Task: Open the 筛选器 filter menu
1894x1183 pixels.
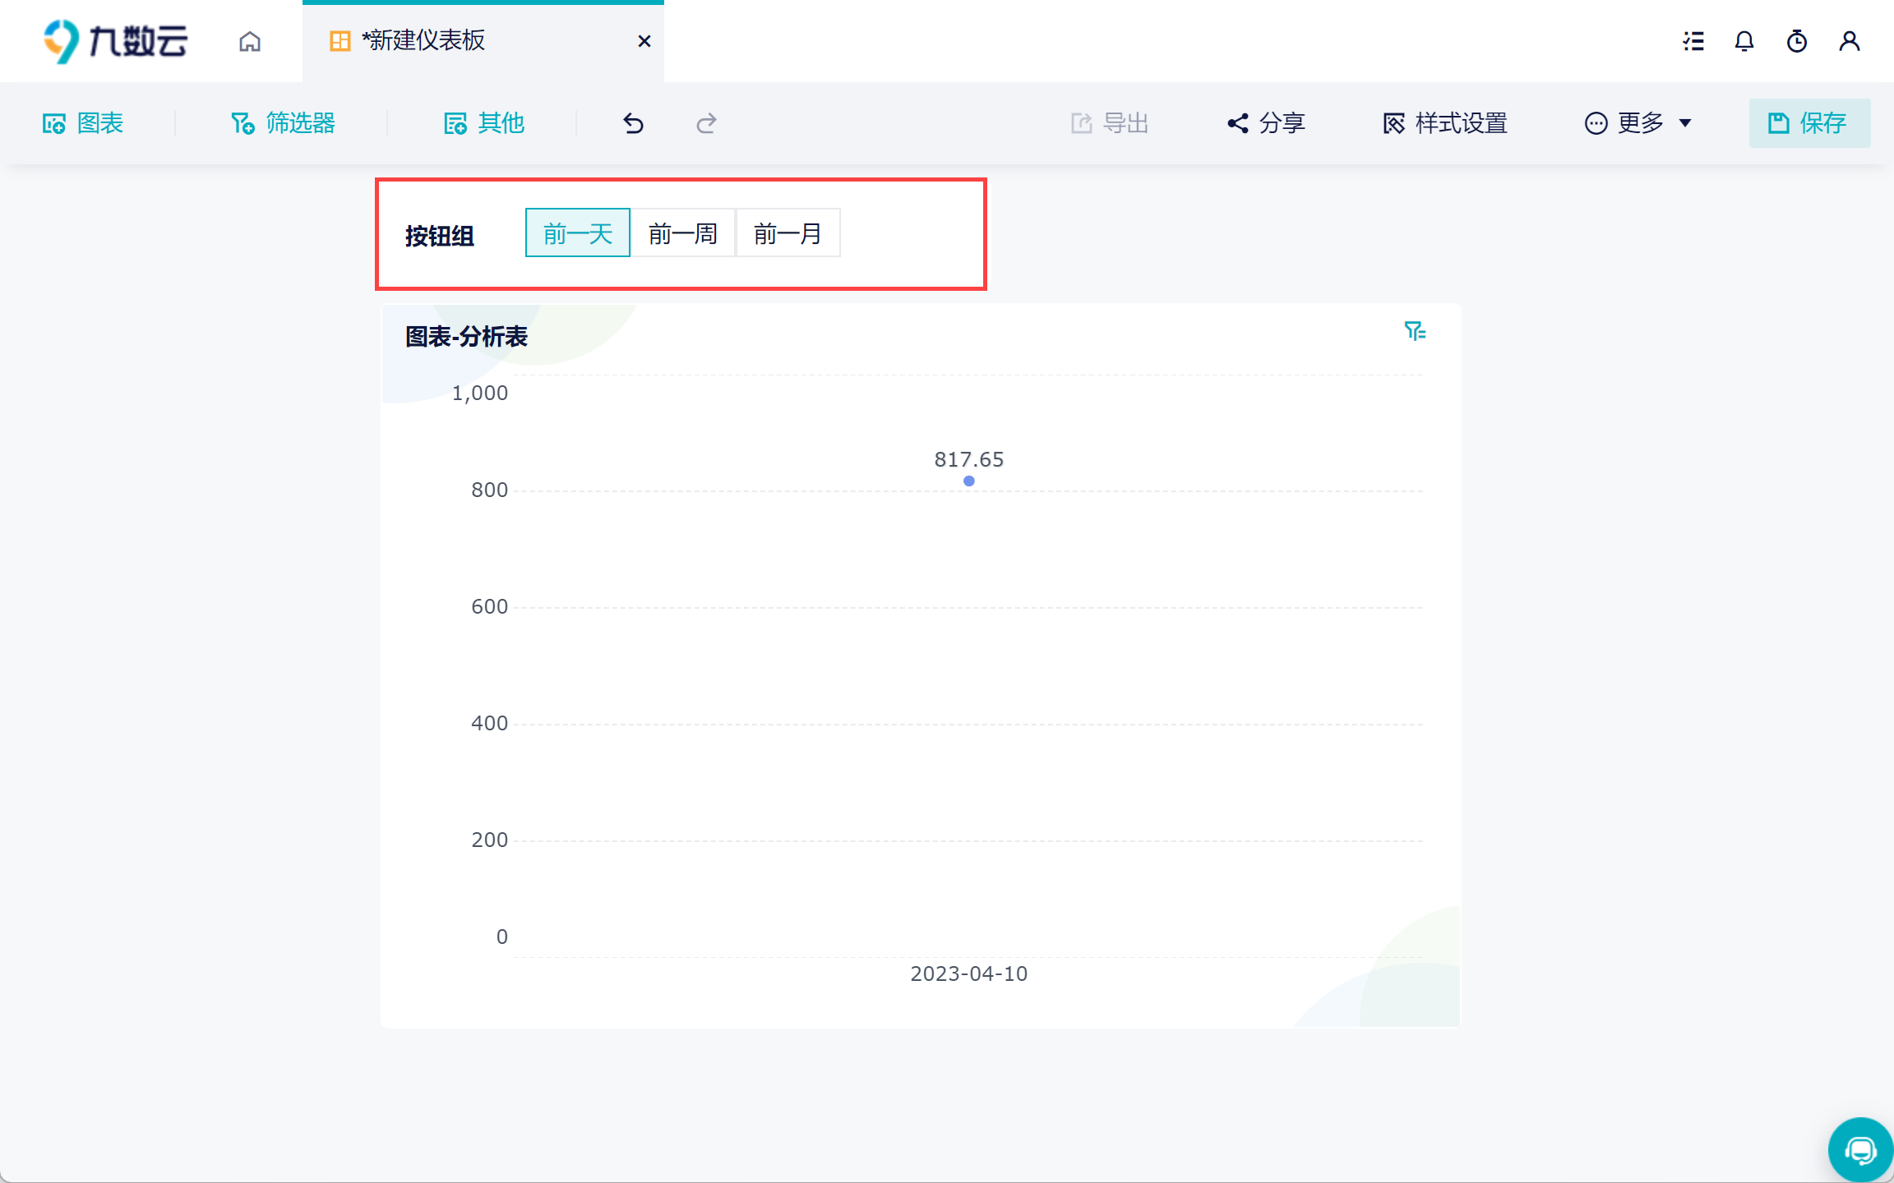Action: pyautogui.click(x=283, y=123)
